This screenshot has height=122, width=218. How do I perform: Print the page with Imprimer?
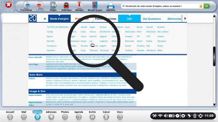(x=111, y=6)
